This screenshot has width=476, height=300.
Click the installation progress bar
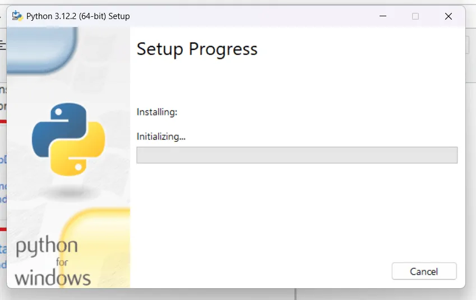click(x=297, y=155)
